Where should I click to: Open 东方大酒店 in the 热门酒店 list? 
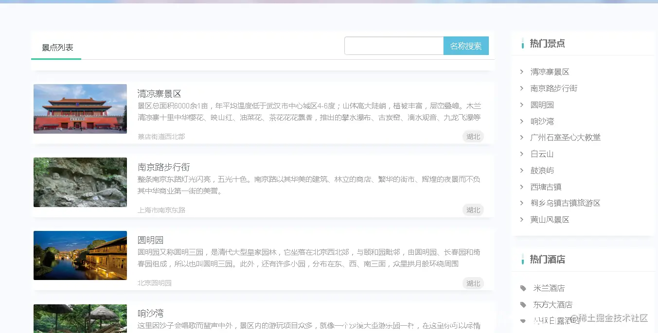pyautogui.click(x=553, y=305)
